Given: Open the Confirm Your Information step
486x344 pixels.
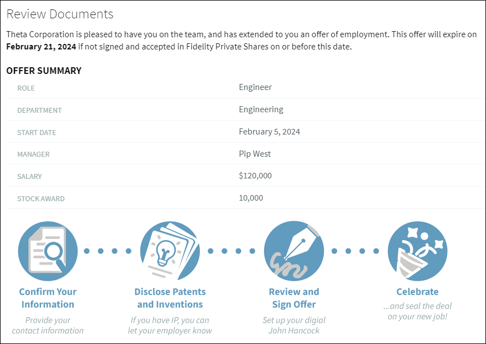Looking at the screenshot, I should [x=48, y=298].
